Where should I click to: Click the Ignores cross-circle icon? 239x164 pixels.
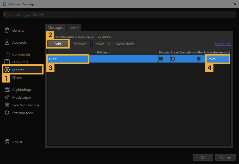[7, 70]
